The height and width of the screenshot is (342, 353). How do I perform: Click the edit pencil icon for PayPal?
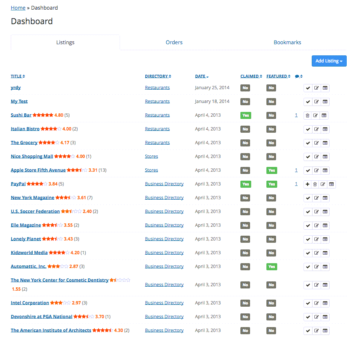pyautogui.click(x=323, y=184)
